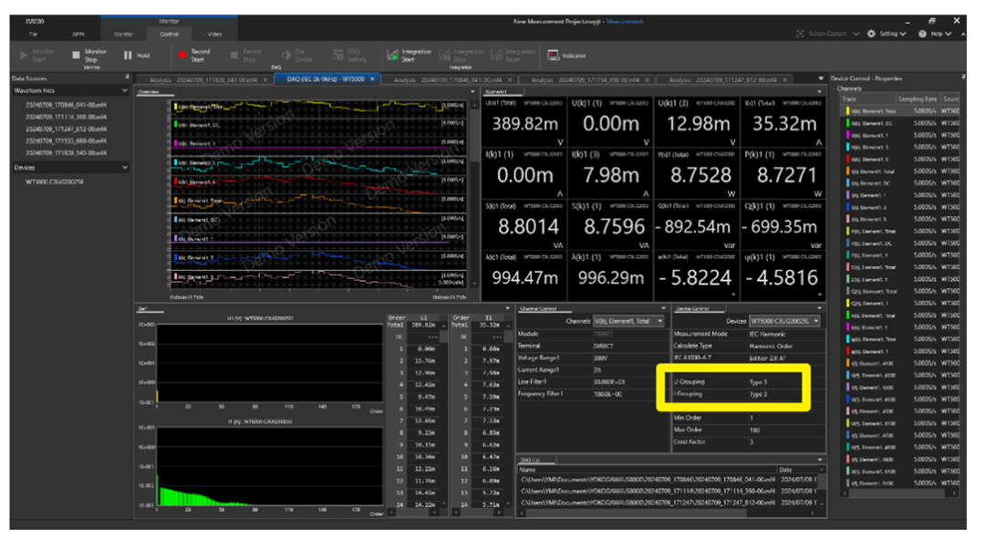Select waveform file 20240709_171553_668-00.mf4
Image resolution: width=985 pixels, height=540 pixels.
[x=66, y=140]
